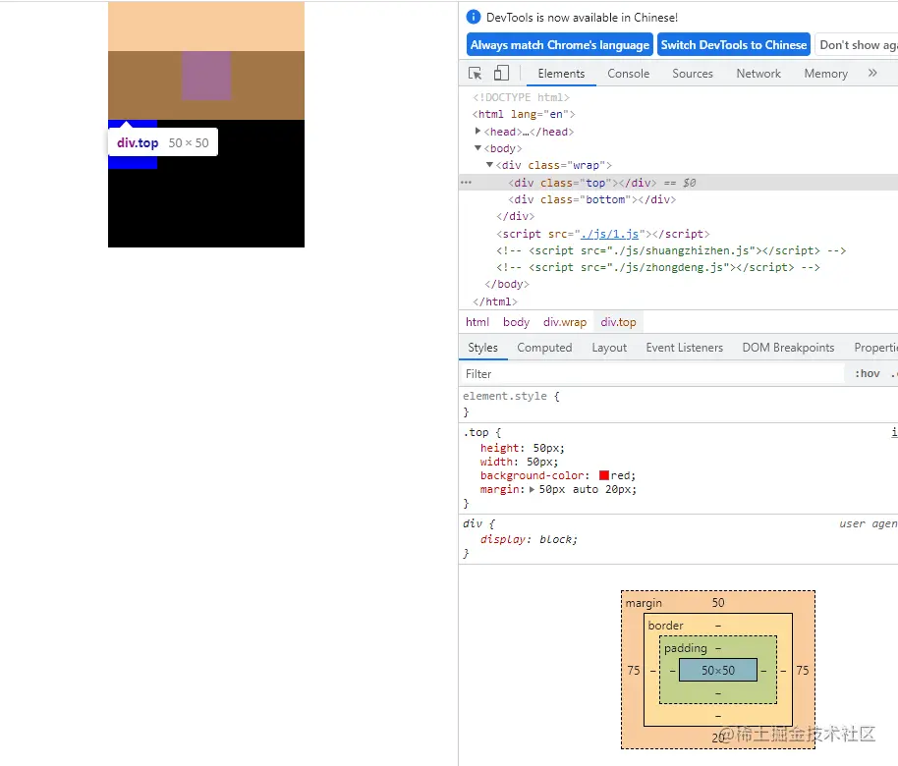The width and height of the screenshot is (898, 766).
Task: Click the shuangzhizhen.js comment line
Action: point(671,250)
